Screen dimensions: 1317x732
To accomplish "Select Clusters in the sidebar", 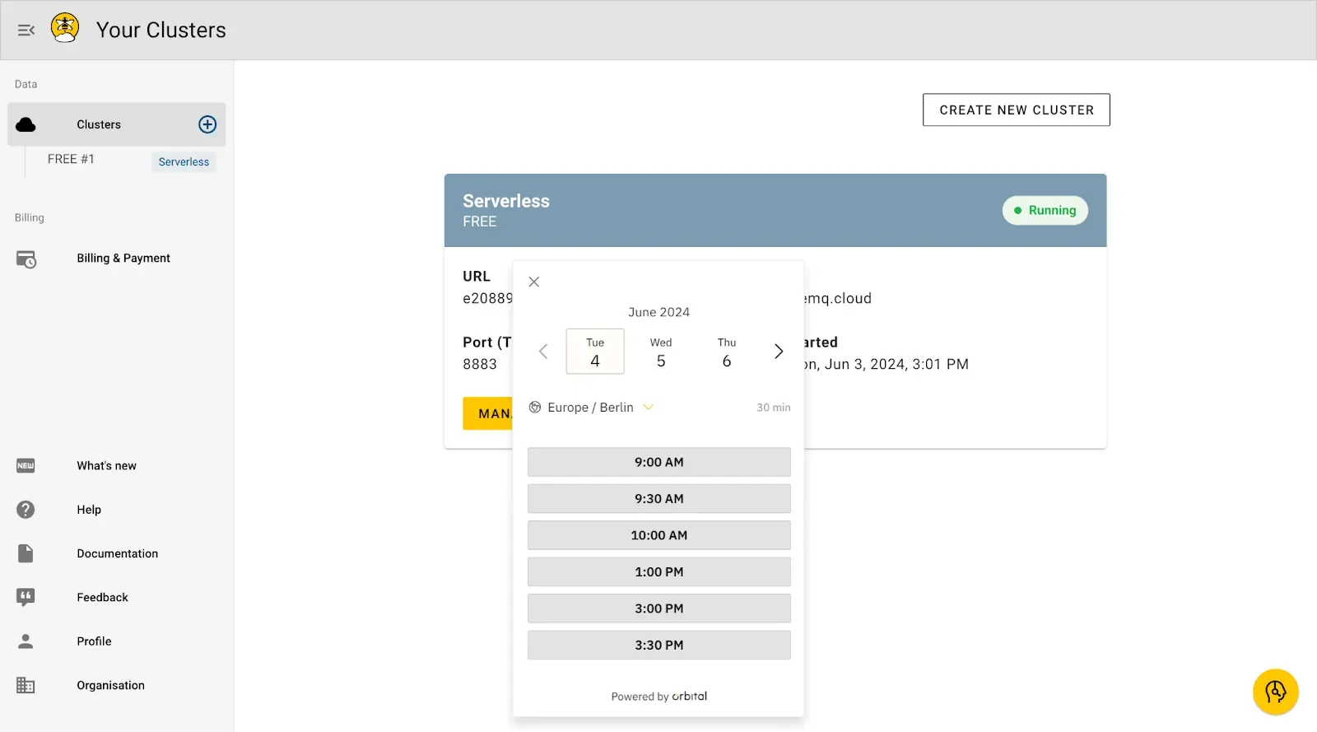I will (x=117, y=124).
